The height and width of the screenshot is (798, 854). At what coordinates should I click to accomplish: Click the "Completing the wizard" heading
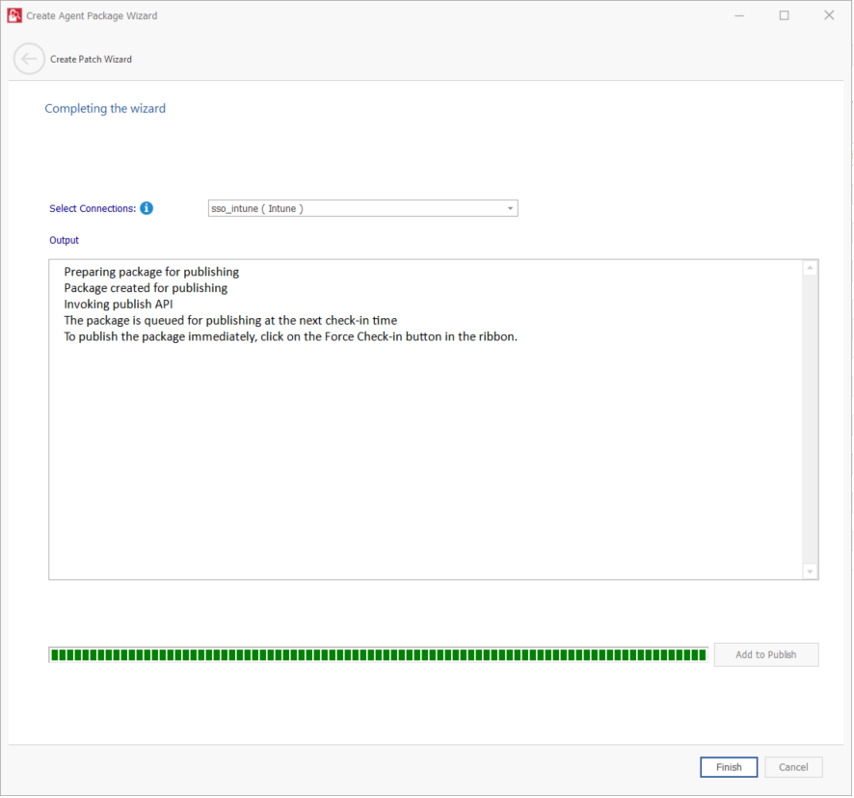pos(105,109)
